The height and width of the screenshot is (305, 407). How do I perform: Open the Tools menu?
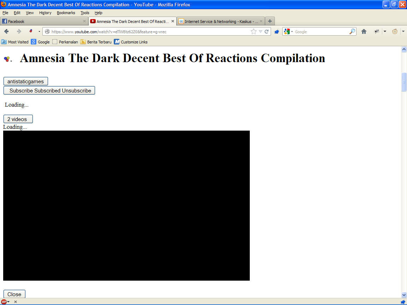point(85,13)
